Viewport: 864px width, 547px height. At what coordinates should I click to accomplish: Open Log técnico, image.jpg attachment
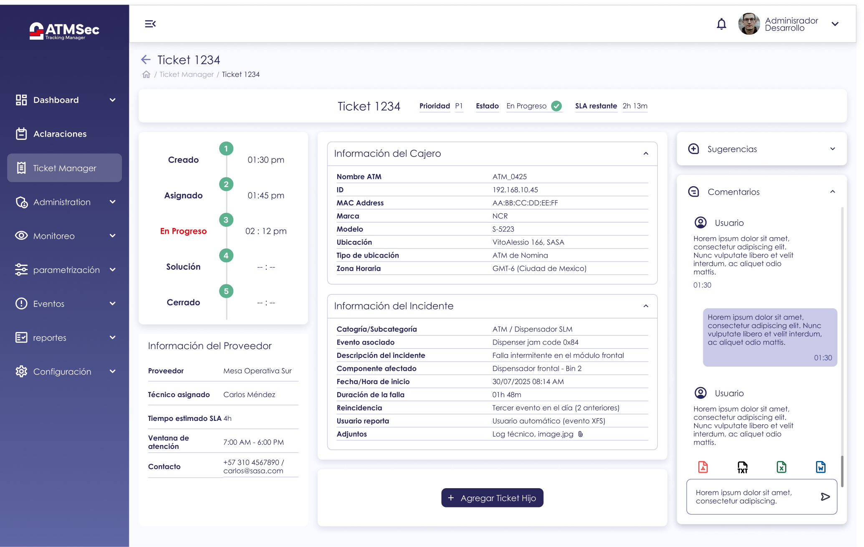tap(533, 434)
